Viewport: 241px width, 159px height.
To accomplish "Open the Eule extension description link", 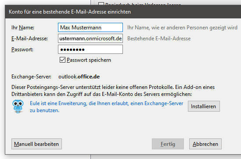I will tap(106, 107).
